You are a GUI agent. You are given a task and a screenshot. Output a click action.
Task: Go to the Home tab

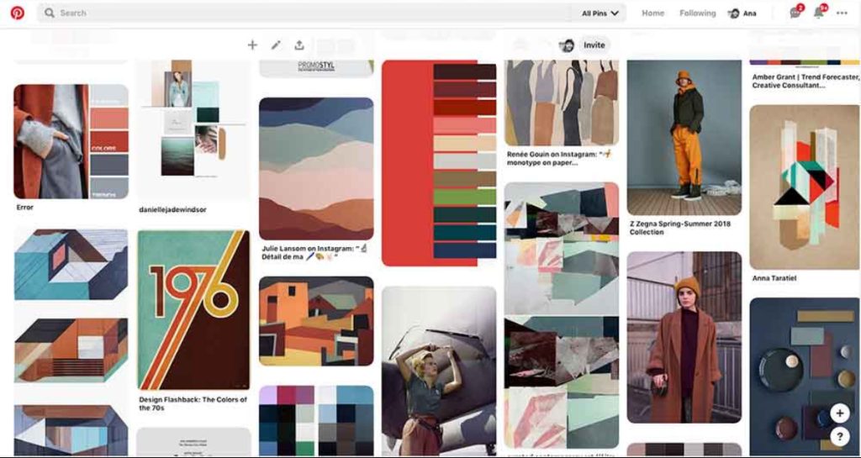click(652, 13)
